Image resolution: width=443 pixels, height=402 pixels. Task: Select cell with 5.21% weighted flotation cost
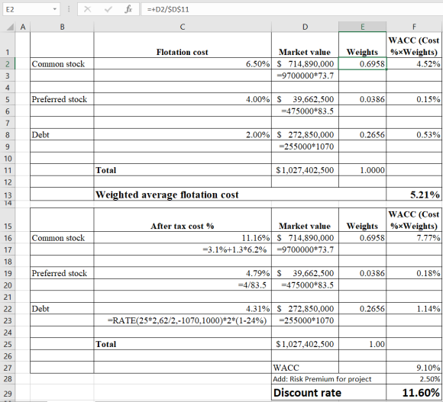(413, 194)
